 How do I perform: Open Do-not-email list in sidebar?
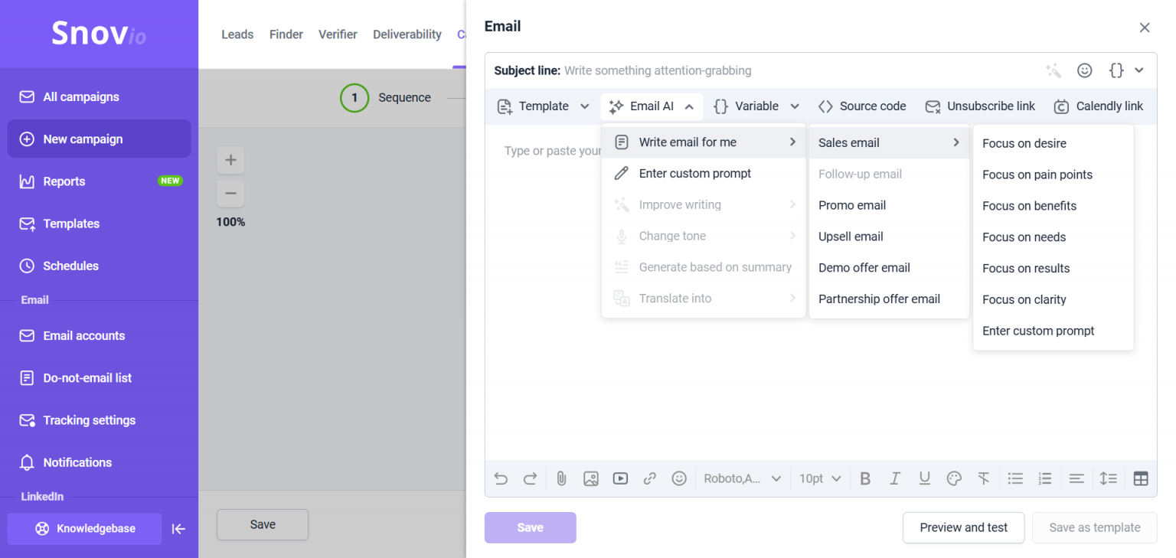pos(100,378)
